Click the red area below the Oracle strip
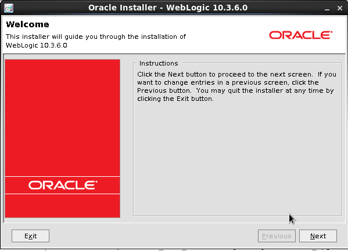This screenshot has width=348, height=251. 63,206
